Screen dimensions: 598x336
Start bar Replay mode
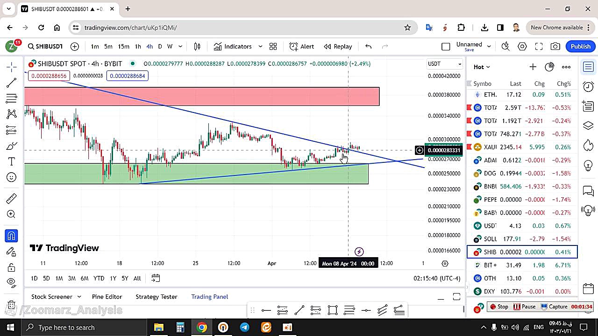click(338, 46)
